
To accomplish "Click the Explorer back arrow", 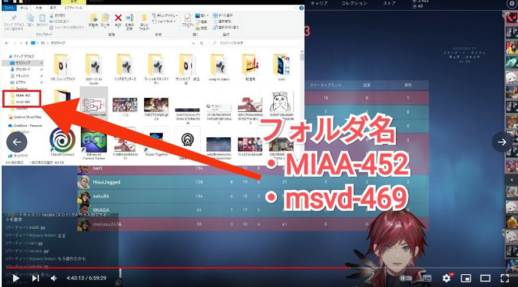I will tap(6, 43).
